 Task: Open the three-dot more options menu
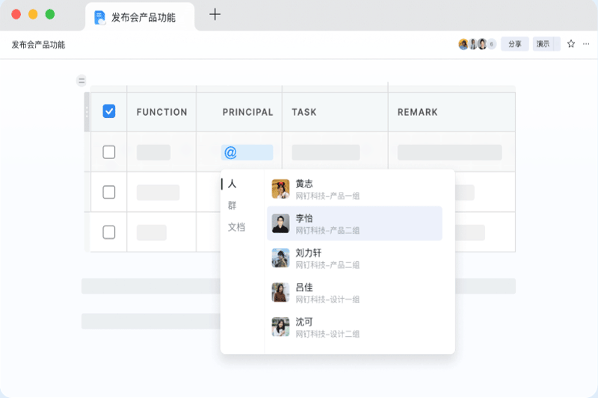[x=586, y=44]
